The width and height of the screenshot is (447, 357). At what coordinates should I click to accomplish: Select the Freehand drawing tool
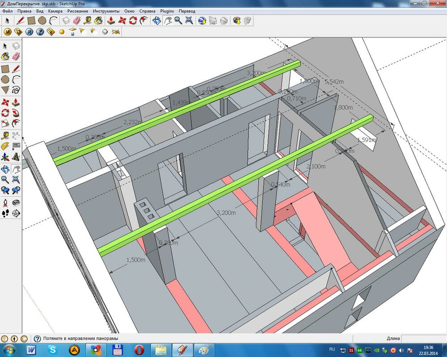(16, 90)
